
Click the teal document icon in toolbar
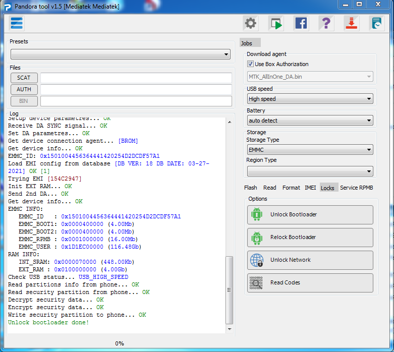pyautogui.click(x=377, y=23)
